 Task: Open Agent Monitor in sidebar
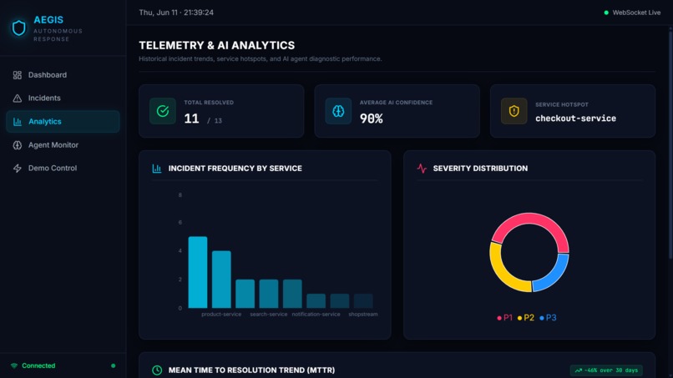[x=63, y=145]
